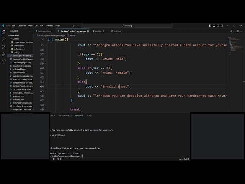Click the sticky scroll int main() line

pos(58,39)
